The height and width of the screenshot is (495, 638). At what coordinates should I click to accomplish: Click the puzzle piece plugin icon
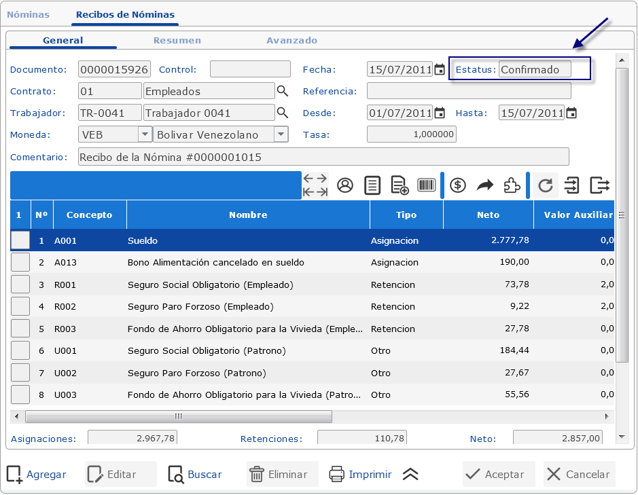[x=512, y=185]
